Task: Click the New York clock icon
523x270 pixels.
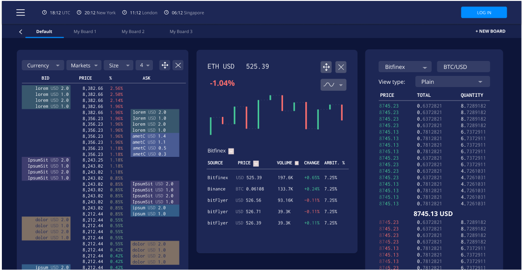Action: [79, 13]
